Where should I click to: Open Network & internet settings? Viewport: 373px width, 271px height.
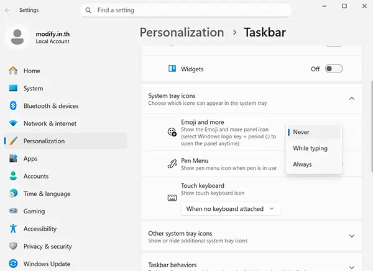pyautogui.click(x=66, y=123)
